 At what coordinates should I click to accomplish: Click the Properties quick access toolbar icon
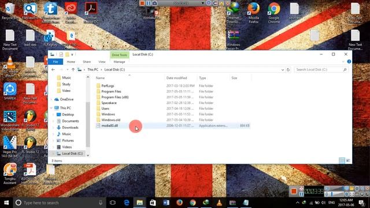[61, 54]
